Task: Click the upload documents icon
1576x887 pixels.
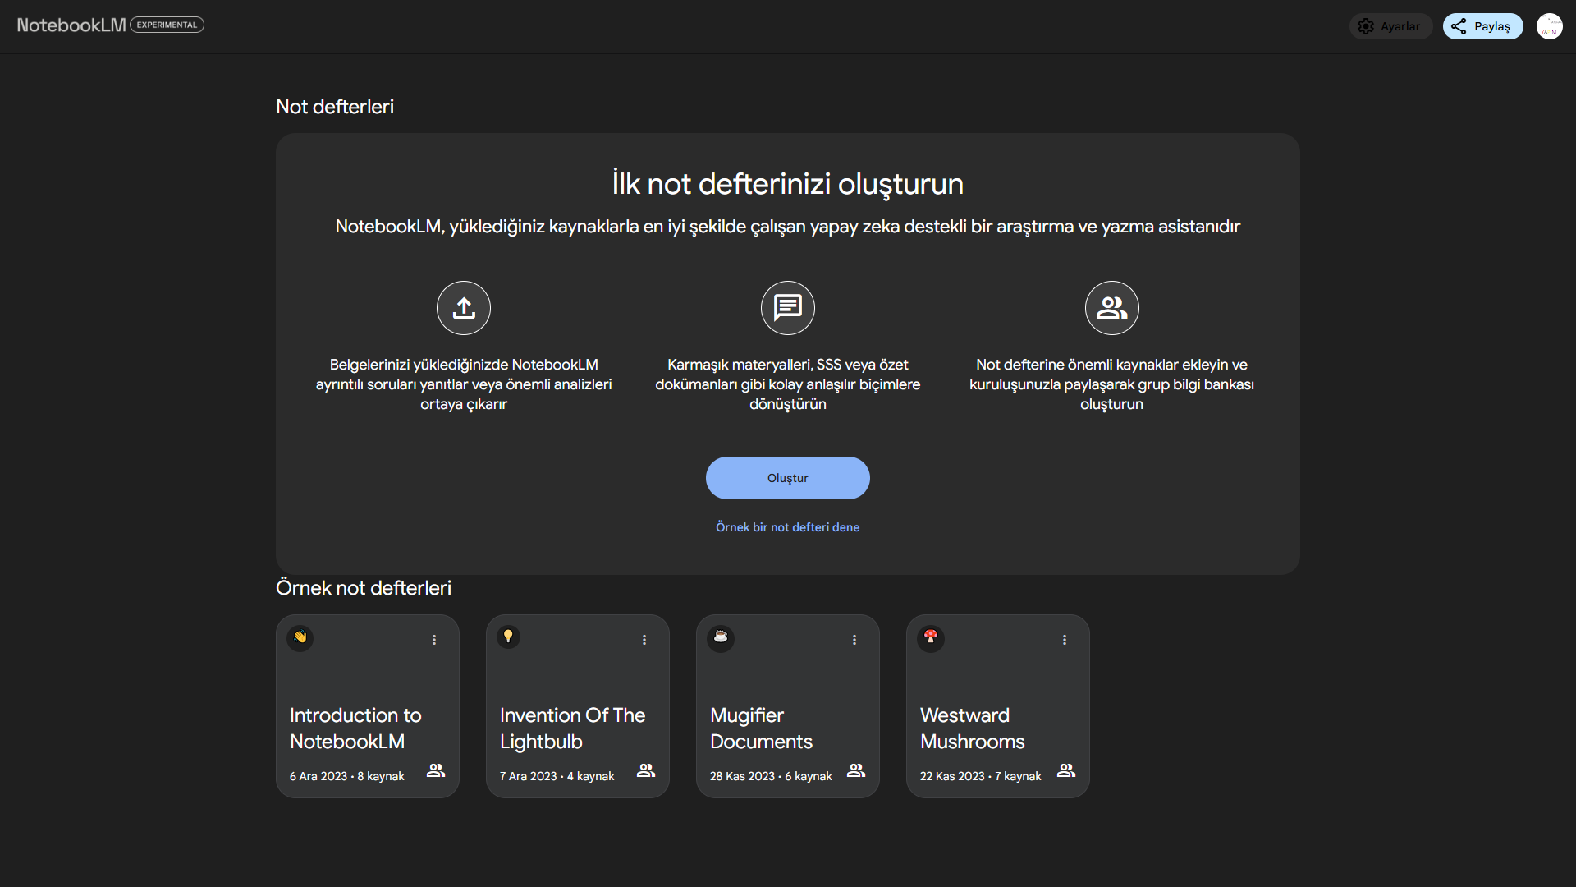Action: 464,308
